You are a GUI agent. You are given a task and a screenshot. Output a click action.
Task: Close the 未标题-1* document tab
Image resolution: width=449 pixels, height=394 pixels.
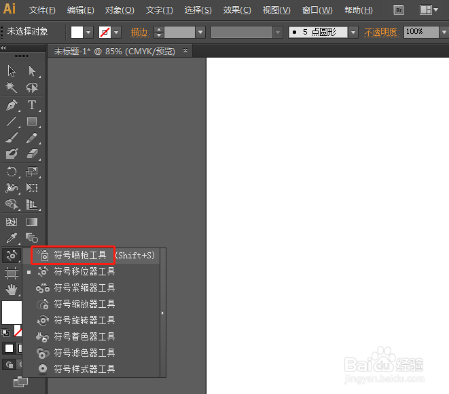click(185, 51)
